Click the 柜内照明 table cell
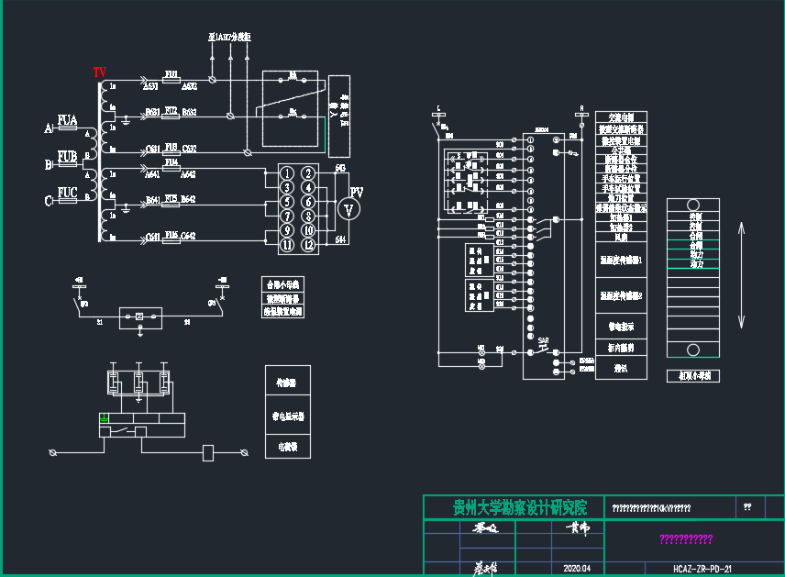This screenshot has height=577, width=785. (x=621, y=347)
